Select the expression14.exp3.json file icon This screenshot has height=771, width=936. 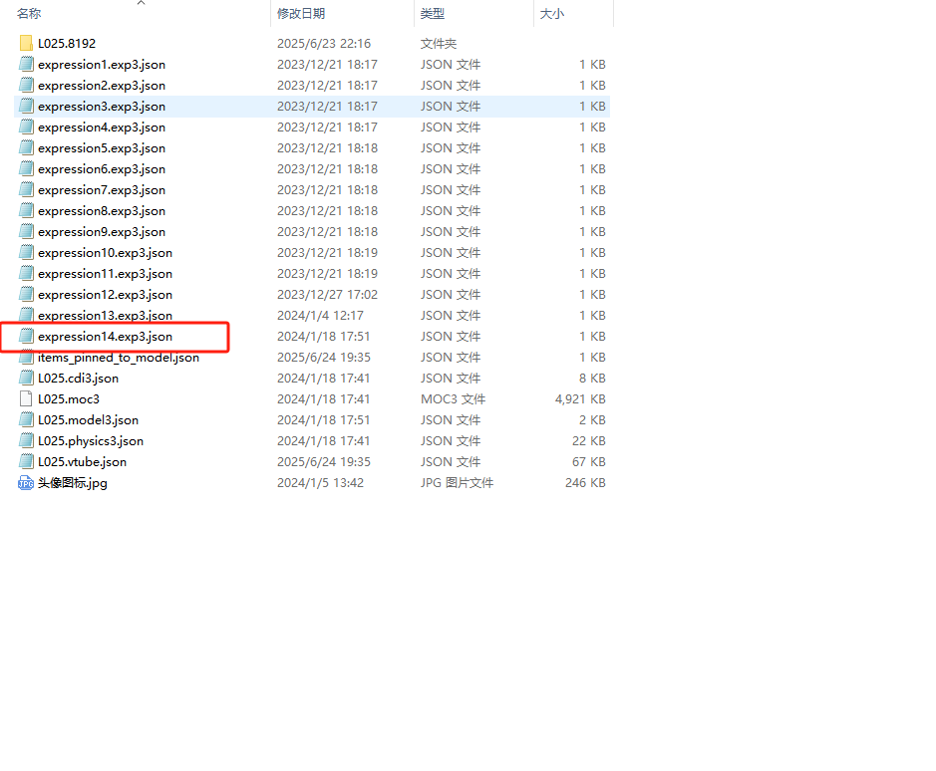click(x=26, y=337)
